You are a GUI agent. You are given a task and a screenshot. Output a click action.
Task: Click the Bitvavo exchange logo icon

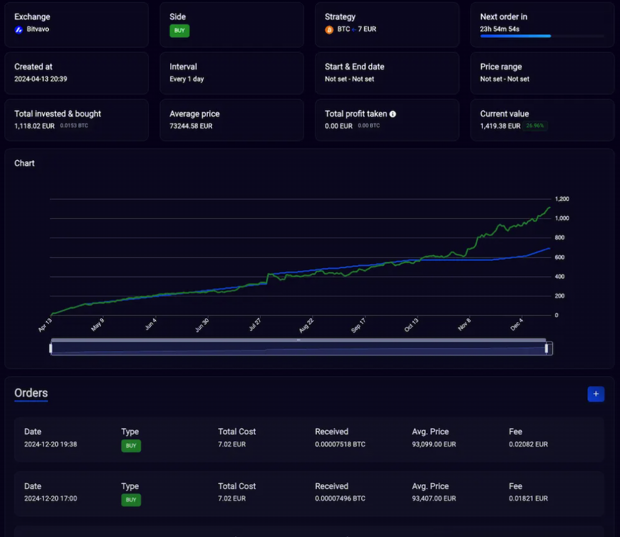[x=18, y=29]
